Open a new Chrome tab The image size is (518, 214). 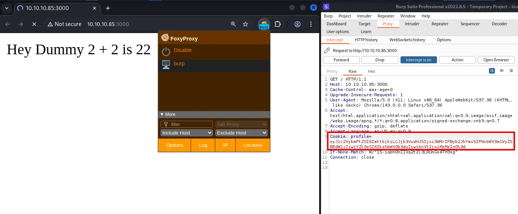pos(108,8)
